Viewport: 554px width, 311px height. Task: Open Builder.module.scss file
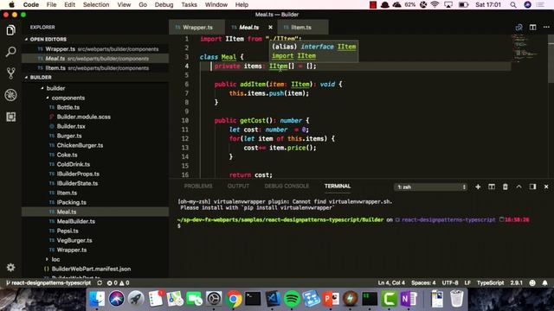pos(84,117)
